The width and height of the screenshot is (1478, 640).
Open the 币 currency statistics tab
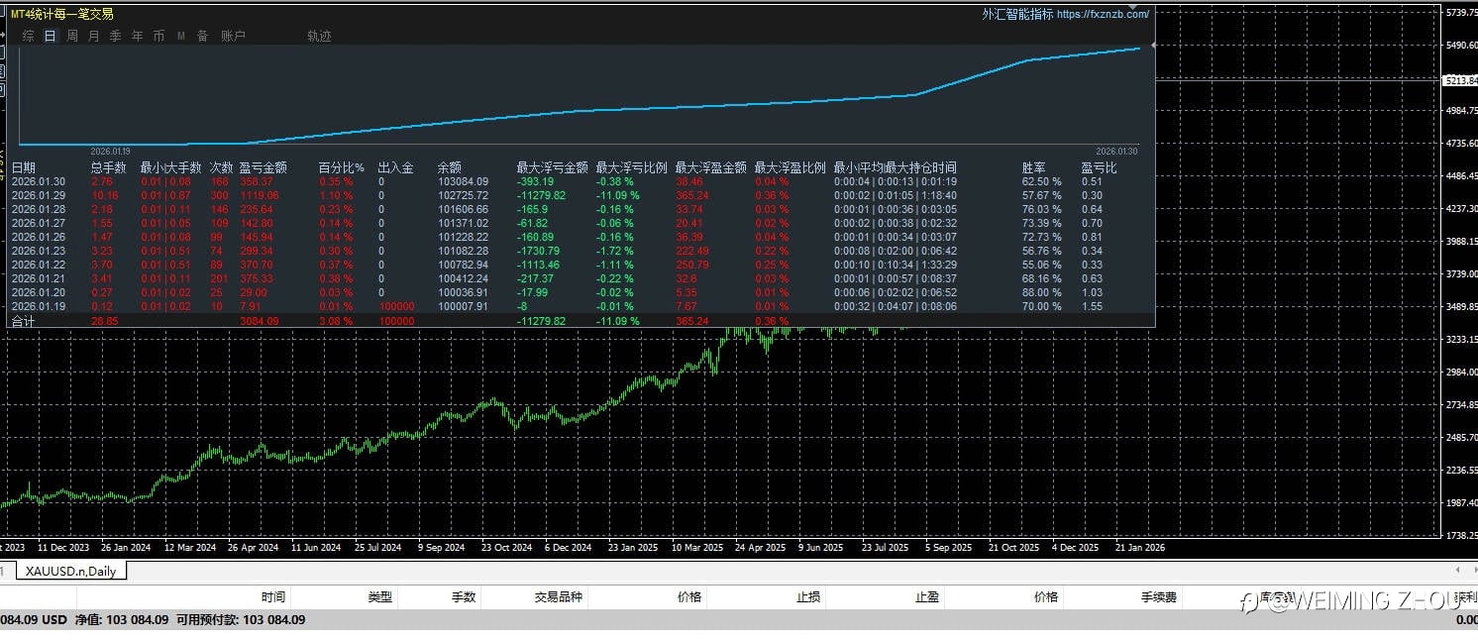[158, 36]
